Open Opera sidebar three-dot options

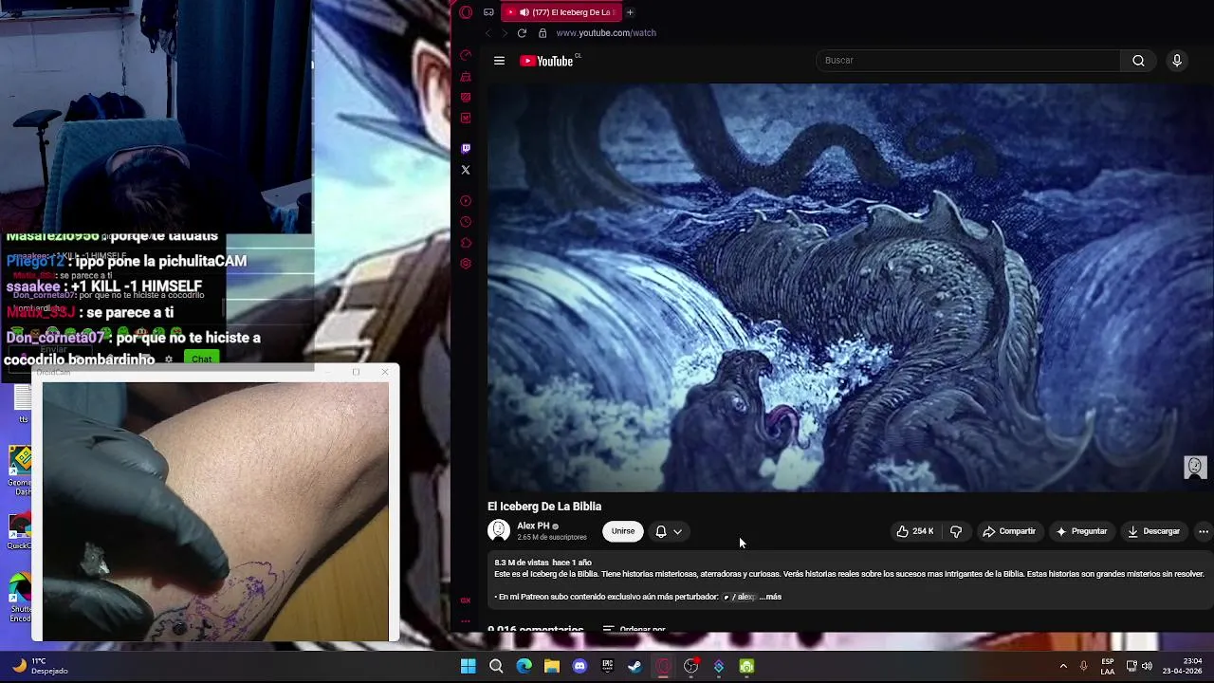coord(466,621)
